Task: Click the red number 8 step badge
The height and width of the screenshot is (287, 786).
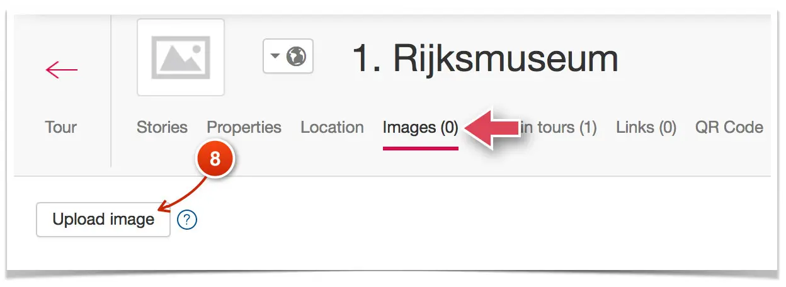Action: (x=215, y=159)
